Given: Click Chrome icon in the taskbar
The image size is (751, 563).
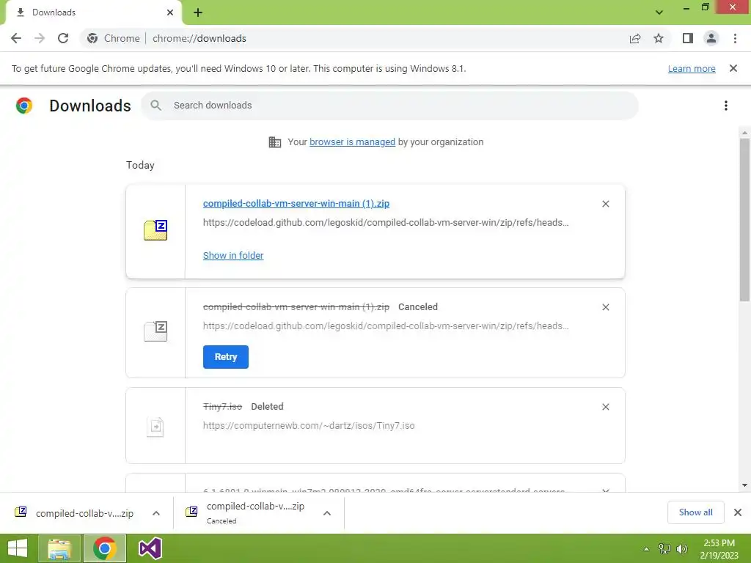Looking at the screenshot, I should 105,548.
